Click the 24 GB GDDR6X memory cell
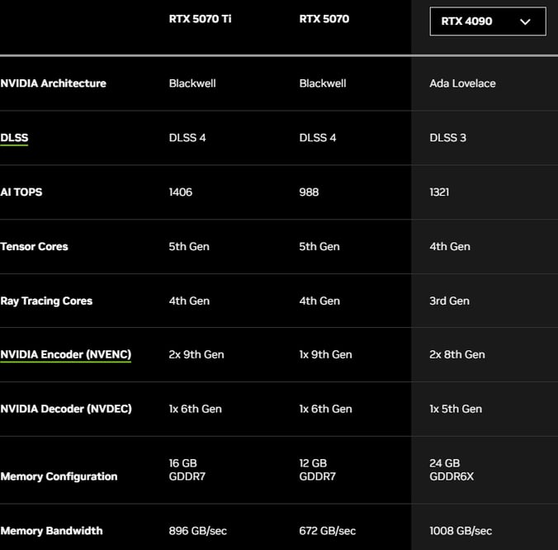 tap(452, 470)
